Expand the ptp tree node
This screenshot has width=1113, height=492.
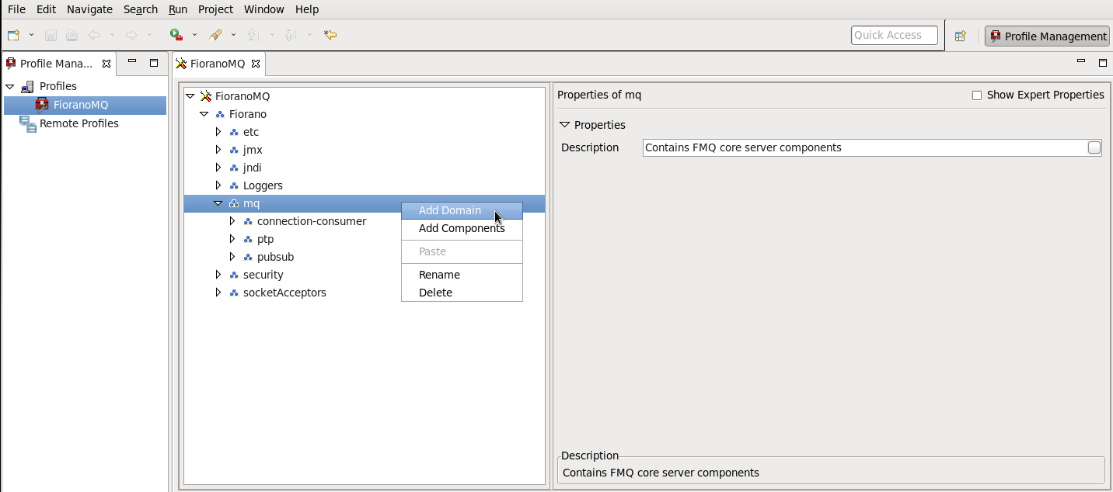pyautogui.click(x=232, y=239)
